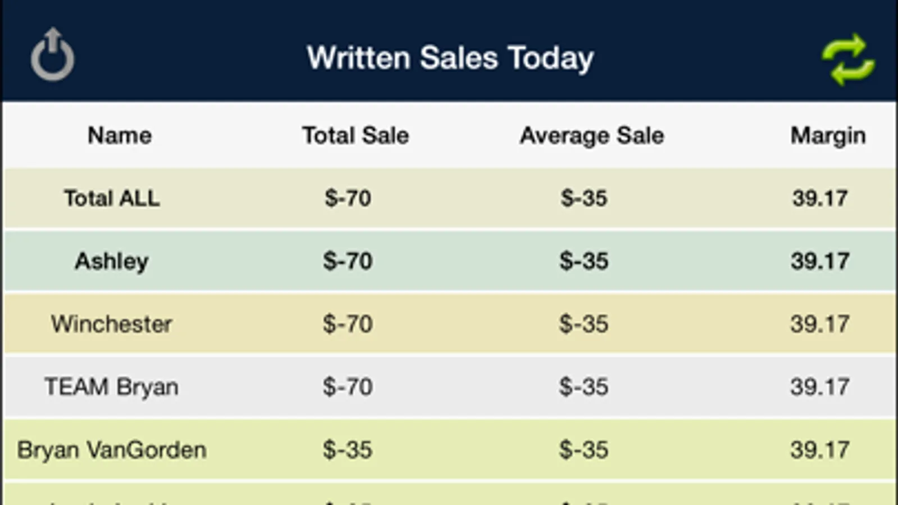Tap the logout power icon
Image resolution: width=898 pixels, height=505 pixels.
(52, 56)
